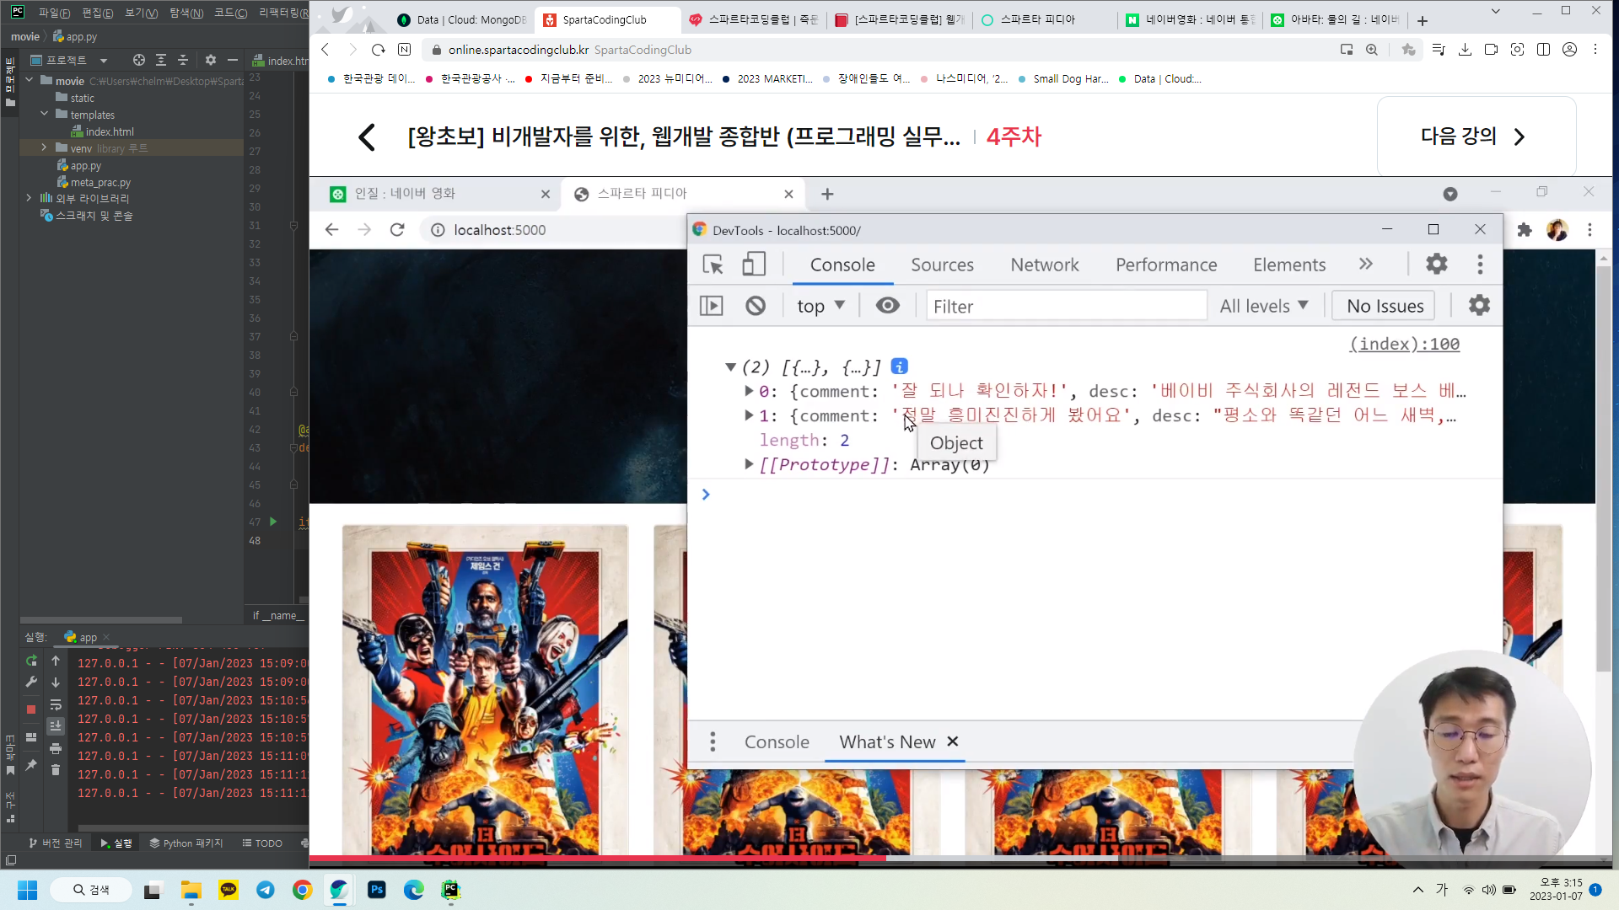Screen dimensions: 1619x910
Task: Open the PyCharm 보기 menu
Action: tap(141, 13)
